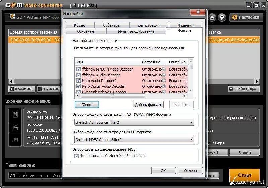Open state dropdown for ffdshow MPEG-4 Video Decoder
Image resolution: width=268 pixels, height=188 pixels.
point(164,69)
